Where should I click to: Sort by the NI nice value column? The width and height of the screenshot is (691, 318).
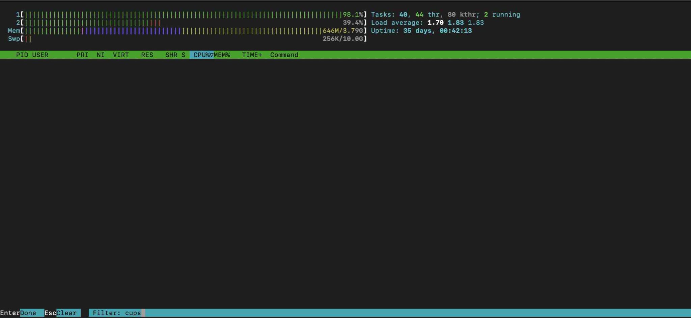[101, 55]
